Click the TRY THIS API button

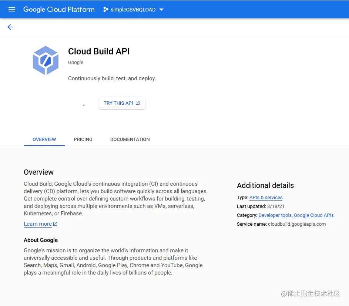tap(122, 103)
